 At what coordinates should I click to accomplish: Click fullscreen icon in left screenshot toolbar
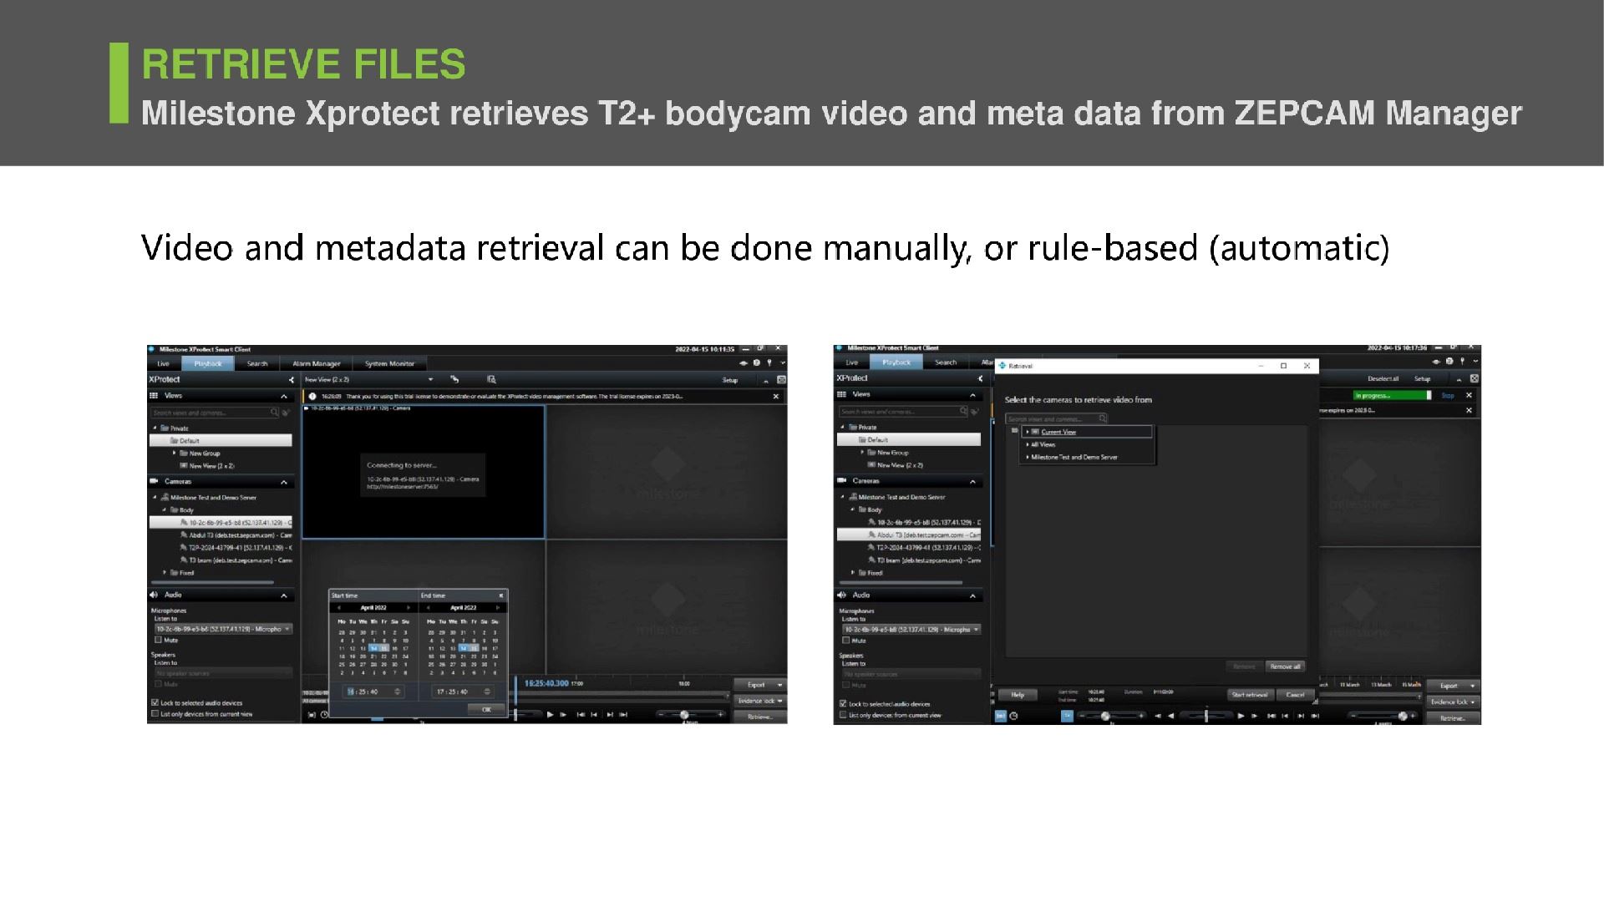click(x=781, y=380)
